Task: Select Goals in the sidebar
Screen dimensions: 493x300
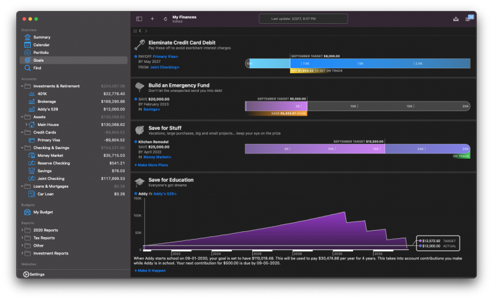Action: click(73, 60)
